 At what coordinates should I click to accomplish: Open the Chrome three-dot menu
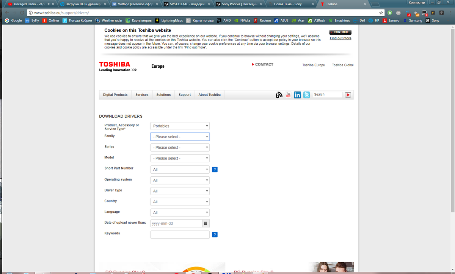coord(450,12)
